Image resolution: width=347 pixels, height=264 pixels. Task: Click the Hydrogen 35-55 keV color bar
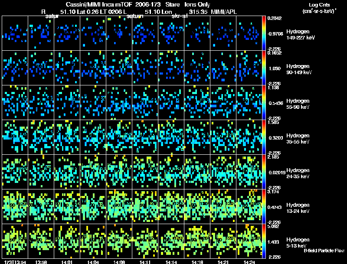(x=264, y=137)
